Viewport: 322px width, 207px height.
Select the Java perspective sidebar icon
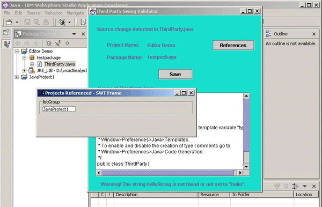(6, 43)
